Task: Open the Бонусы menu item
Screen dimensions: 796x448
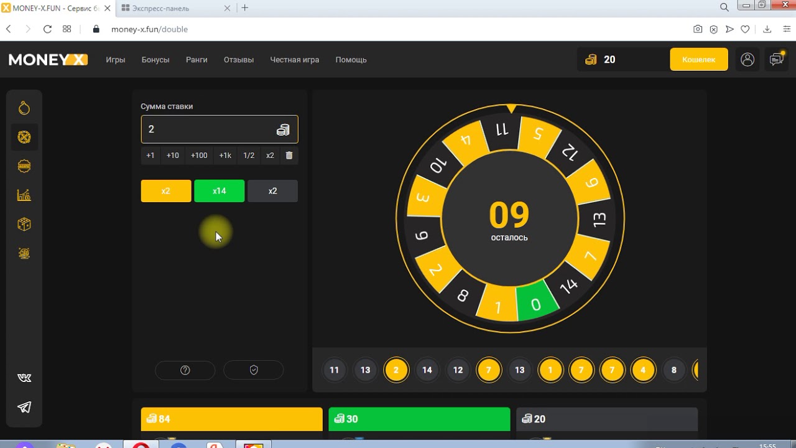Action: click(x=155, y=60)
